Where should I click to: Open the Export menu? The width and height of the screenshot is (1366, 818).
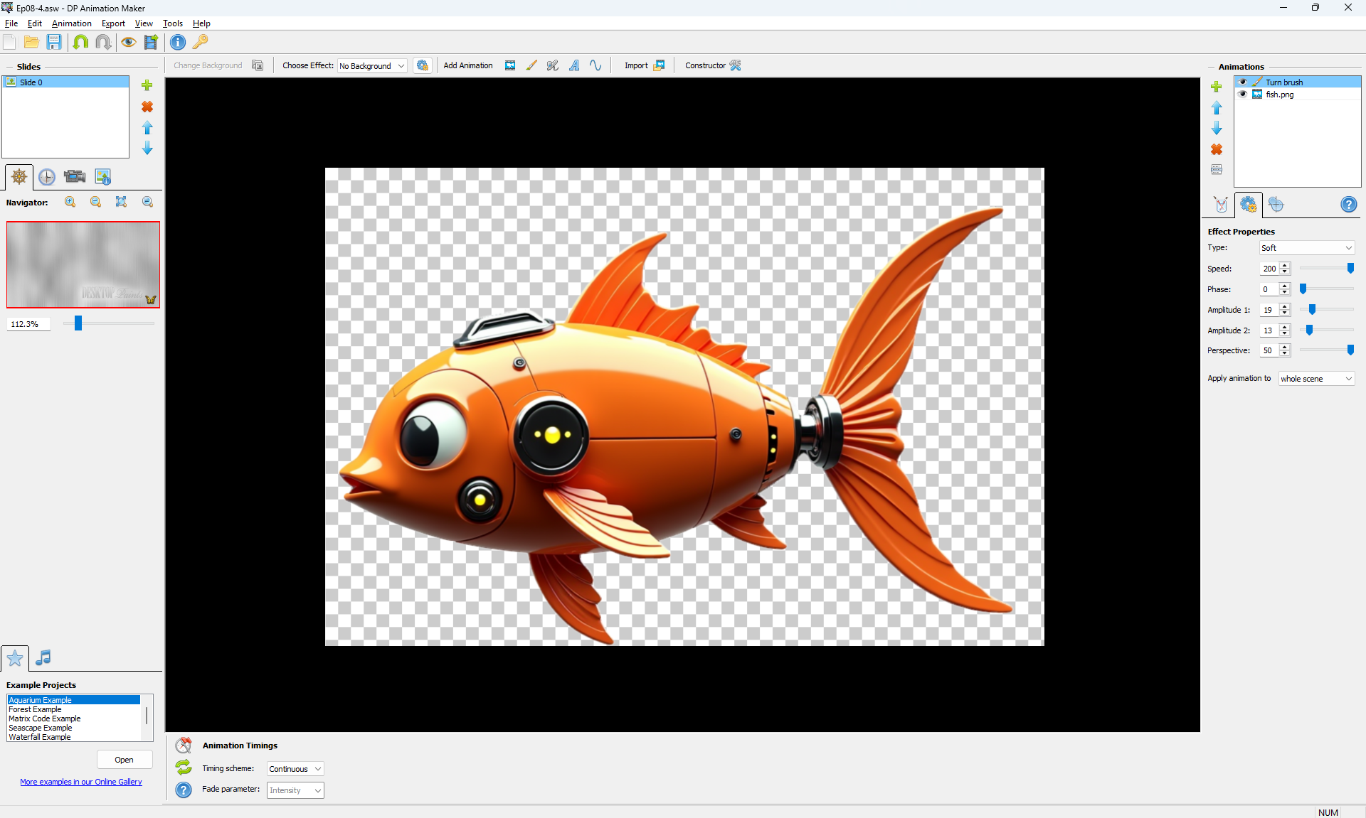click(113, 23)
